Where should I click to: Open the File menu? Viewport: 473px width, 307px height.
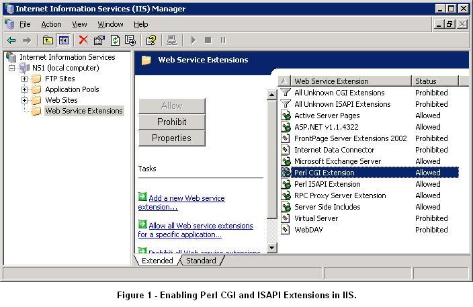[x=25, y=24]
